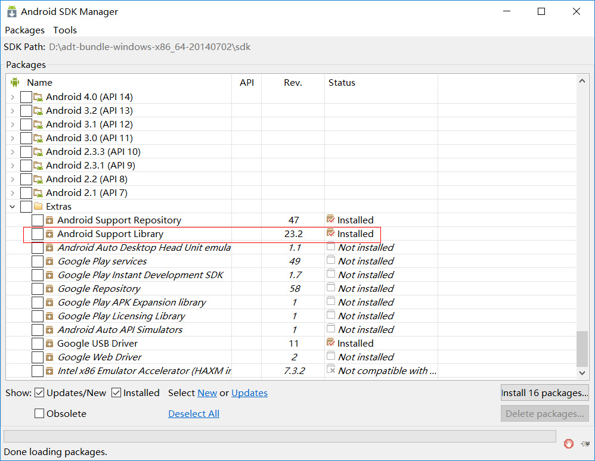The image size is (595, 461).
Task: Sort packages by the API column header
Action: pyautogui.click(x=247, y=82)
